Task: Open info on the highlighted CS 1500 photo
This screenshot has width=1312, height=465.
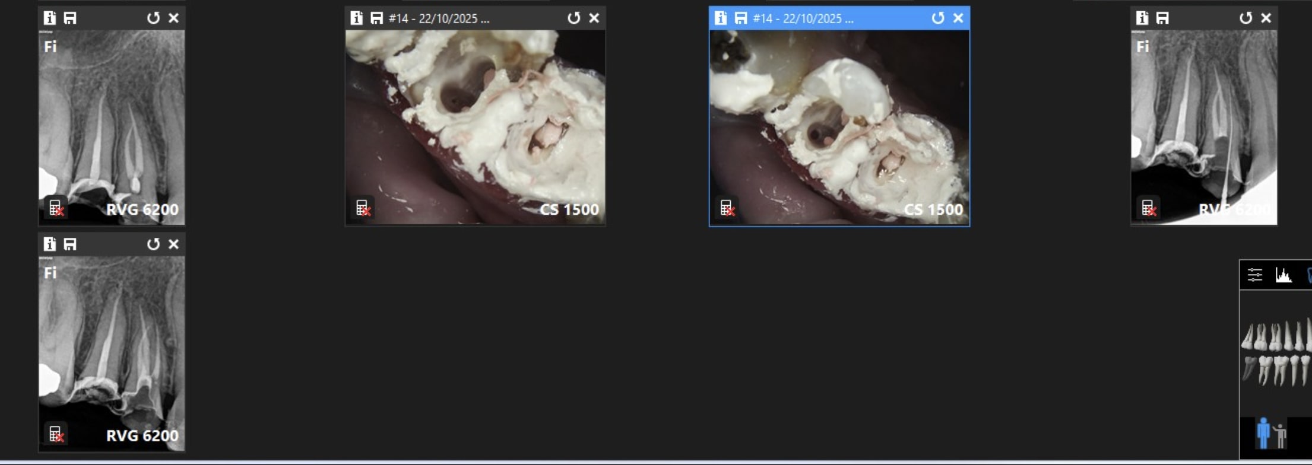Action: click(720, 18)
